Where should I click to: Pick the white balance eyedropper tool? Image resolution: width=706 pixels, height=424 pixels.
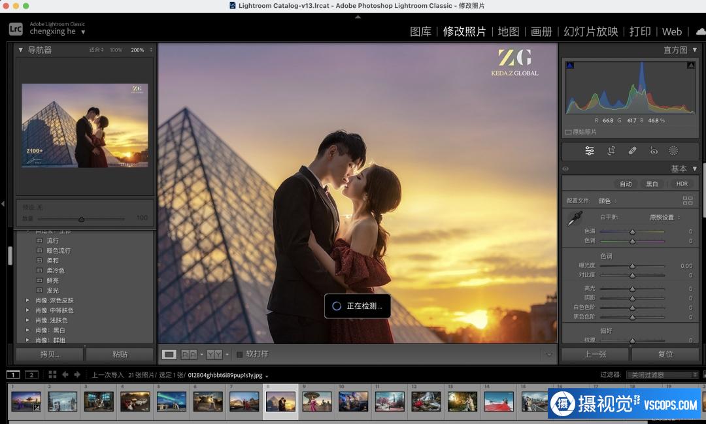coord(575,218)
